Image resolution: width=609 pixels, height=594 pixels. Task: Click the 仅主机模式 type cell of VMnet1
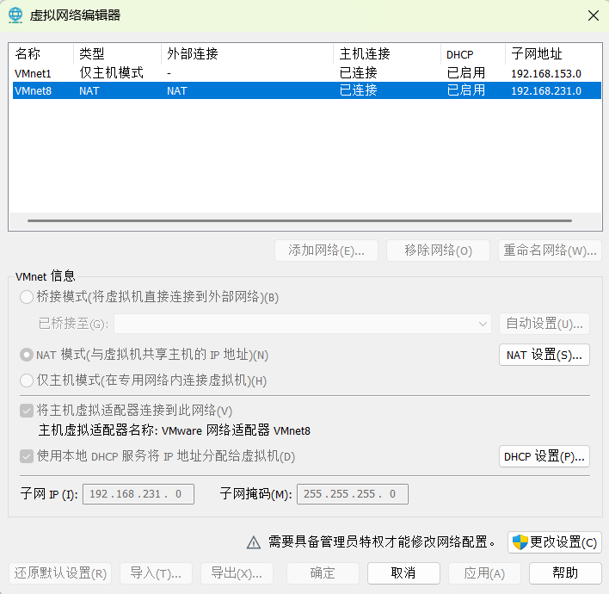(x=112, y=73)
